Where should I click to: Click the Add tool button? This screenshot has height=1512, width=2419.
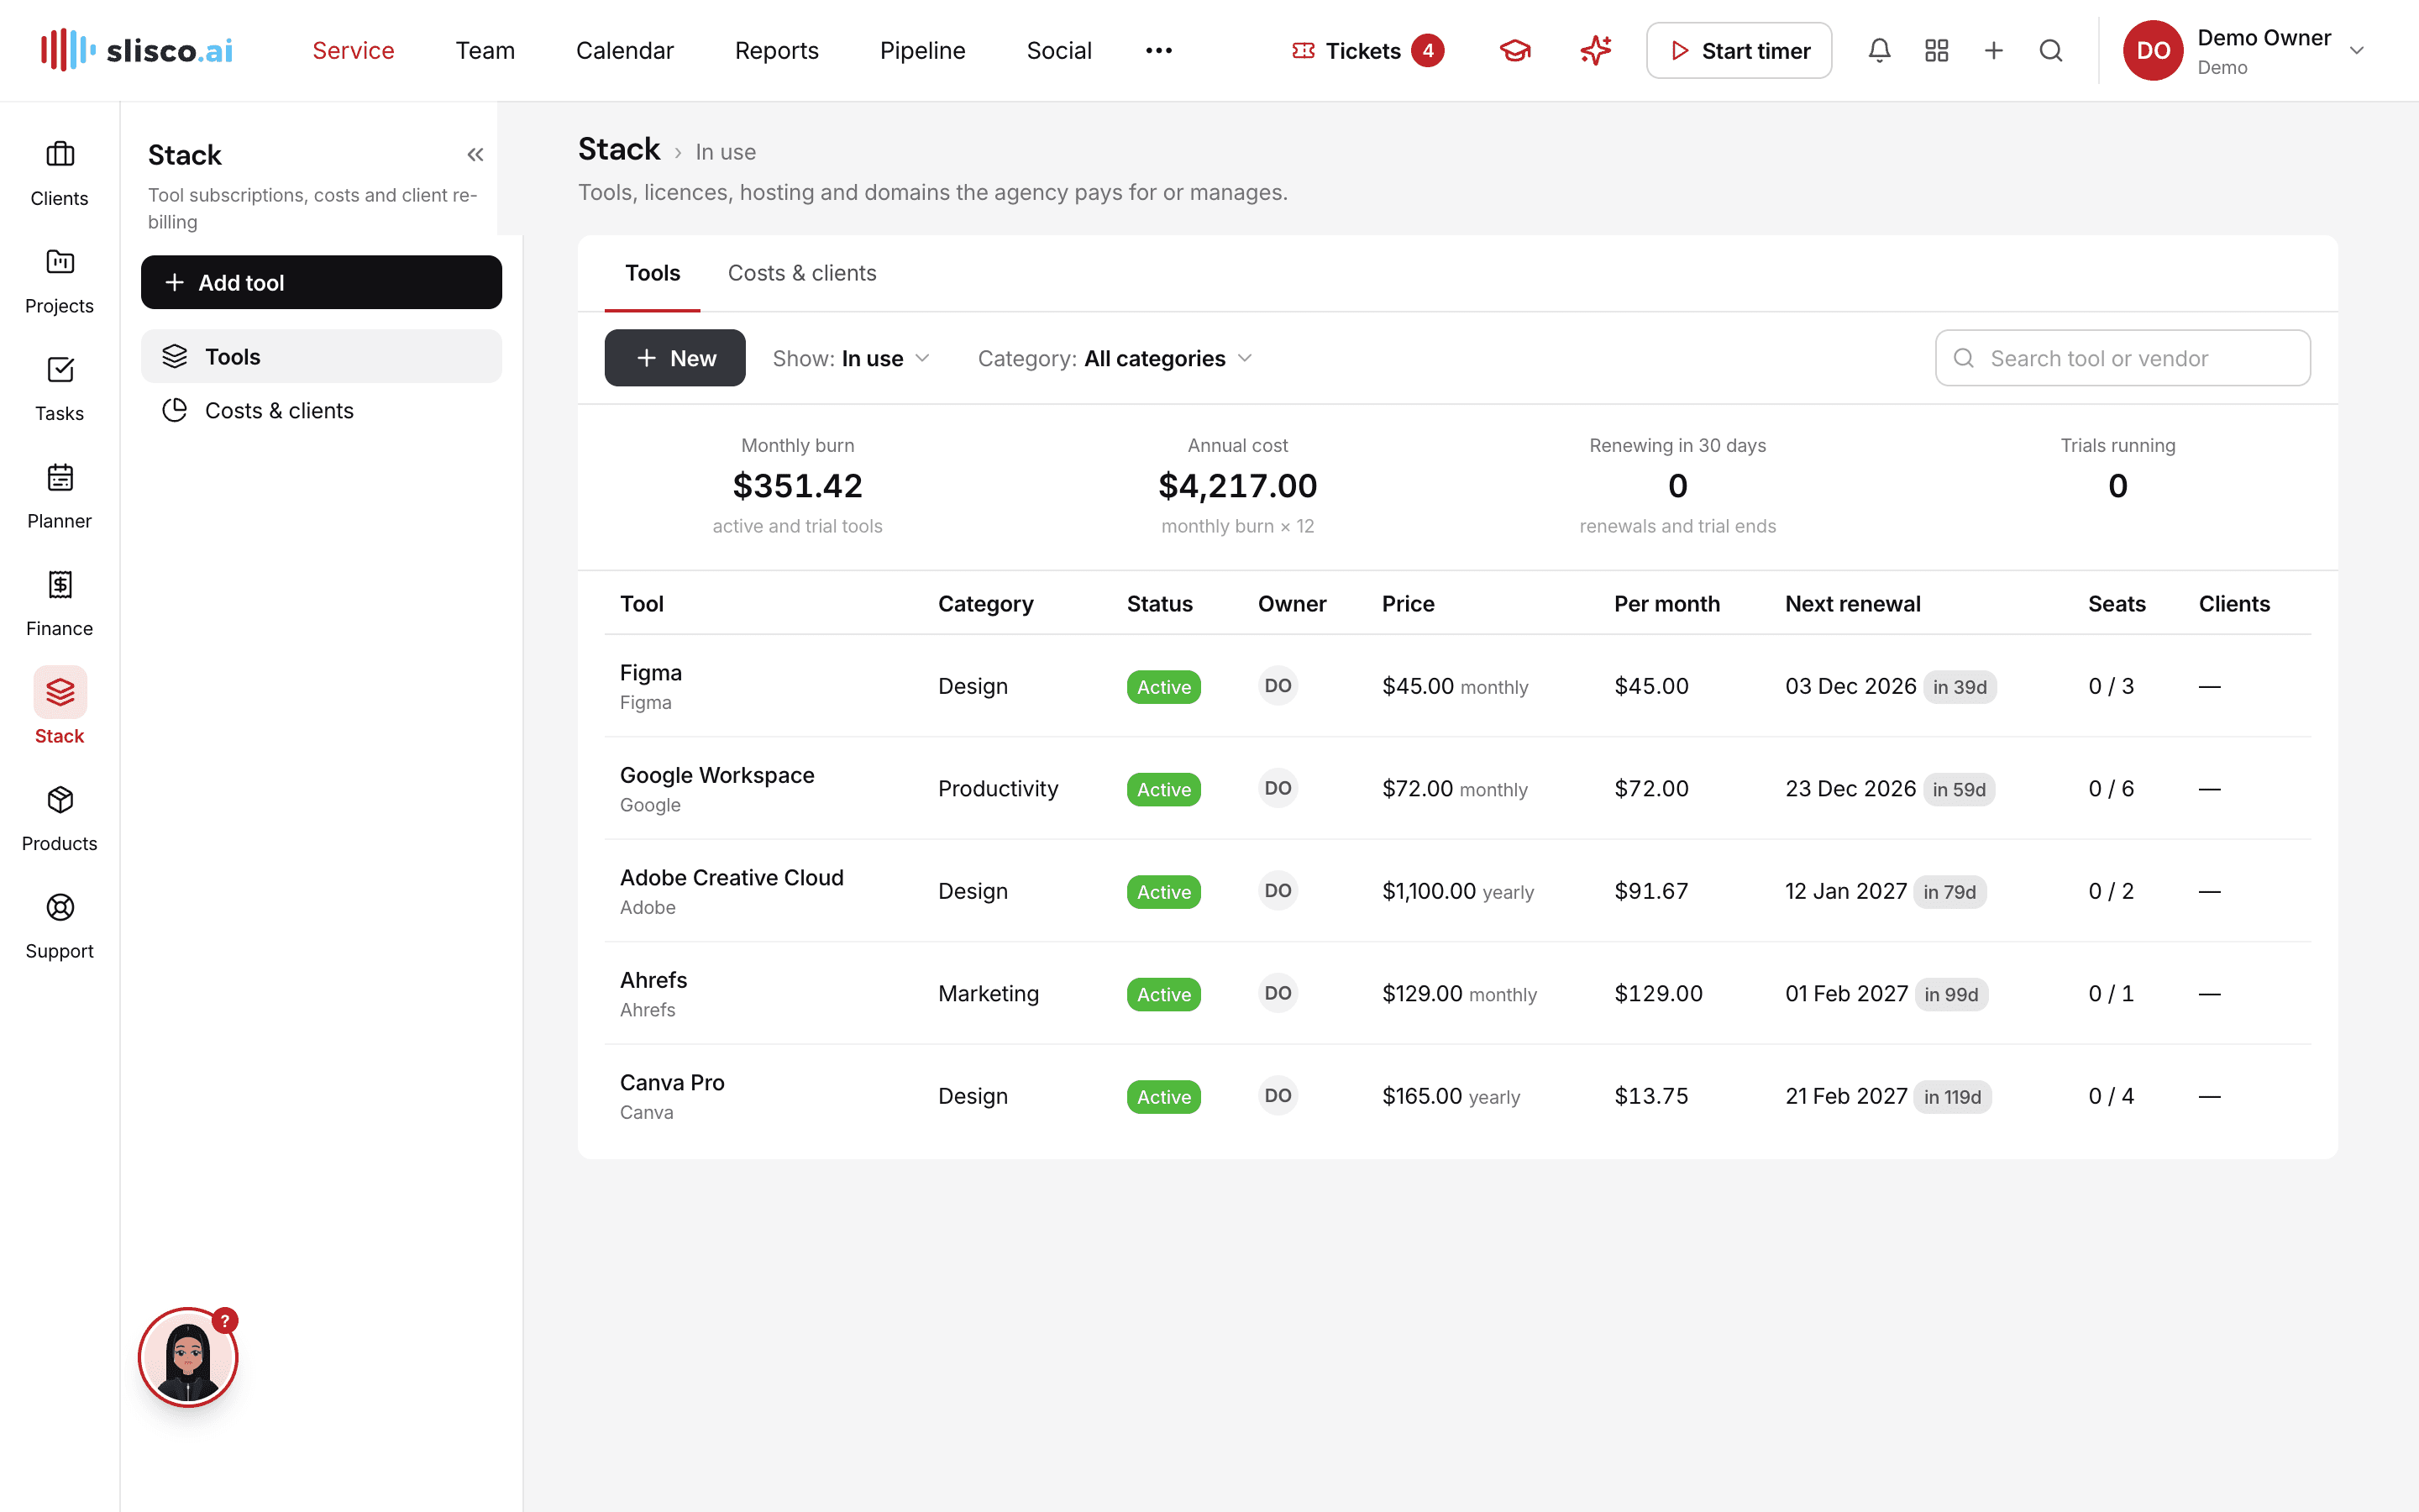click(x=321, y=282)
